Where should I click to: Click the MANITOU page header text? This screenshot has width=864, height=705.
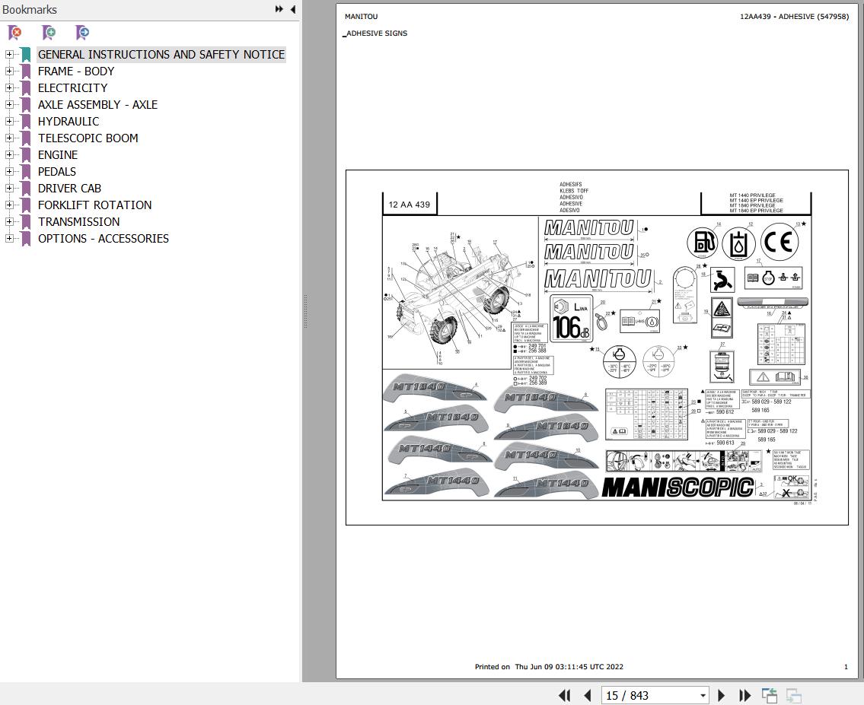tap(361, 17)
